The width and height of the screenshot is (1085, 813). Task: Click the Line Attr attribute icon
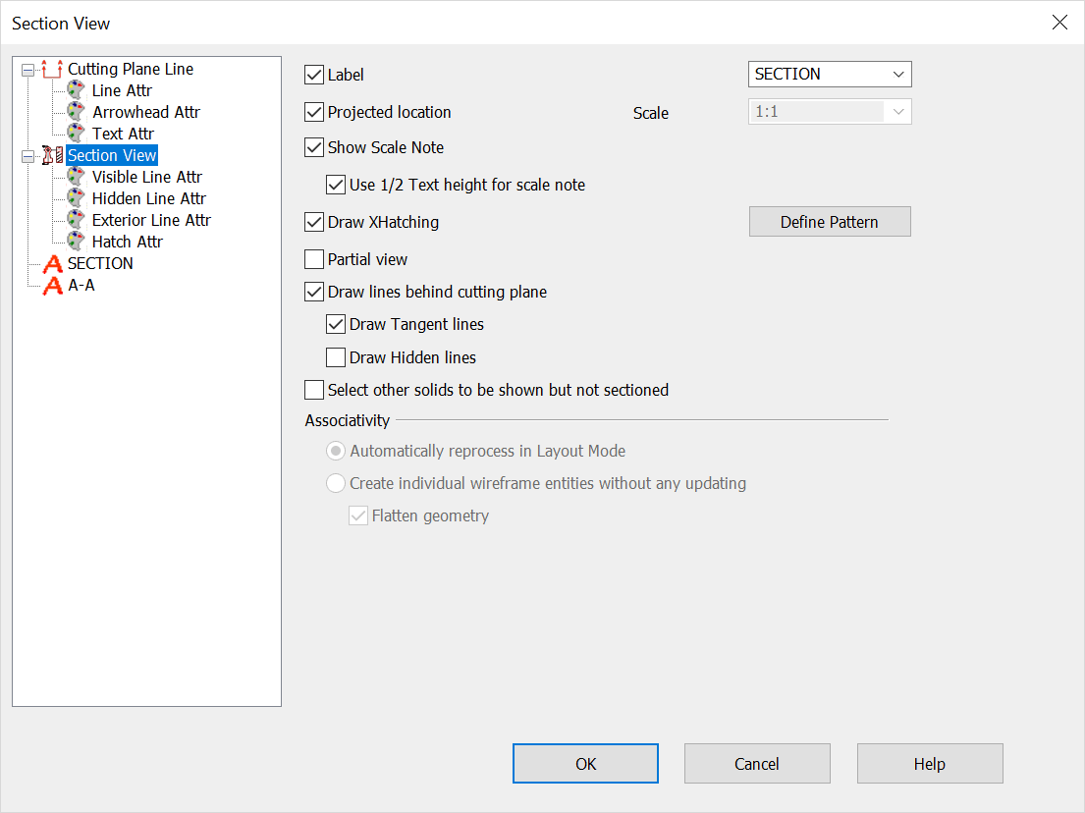[x=76, y=89]
